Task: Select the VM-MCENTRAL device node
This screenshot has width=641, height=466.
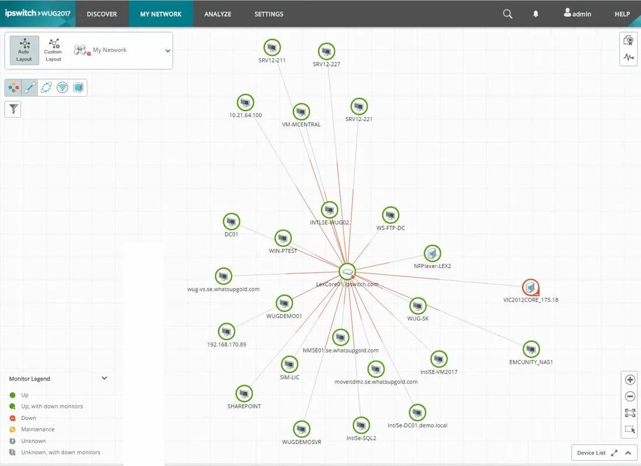Action: coord(301,112)
